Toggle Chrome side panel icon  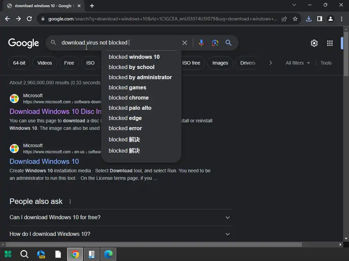click(x=320, y=19)
